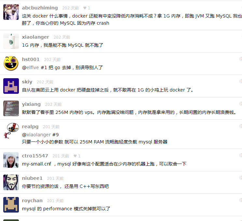Open username link abcbuzhiming
Image resolution: width=242 pixels, height=221 pixels.
pyautogui.click(x=40, y=8)
